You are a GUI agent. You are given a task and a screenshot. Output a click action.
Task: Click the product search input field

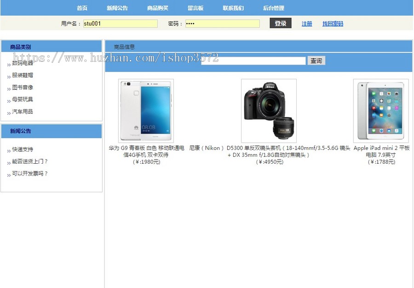[x=253, y=60]
